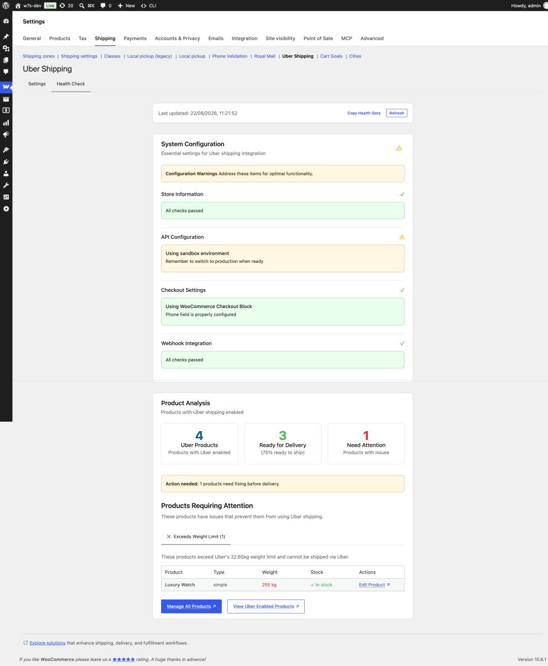Click the New plus item
This screenshot has height=666, width=548.
click(126, 6)
